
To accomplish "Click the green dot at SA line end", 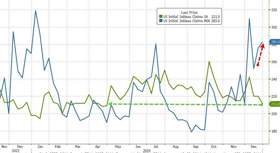I will point(262,104).
